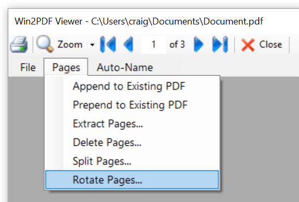Select Rotate Pages menu entry
The height and width of the screenshot is (202, 299).
[132, 180]
